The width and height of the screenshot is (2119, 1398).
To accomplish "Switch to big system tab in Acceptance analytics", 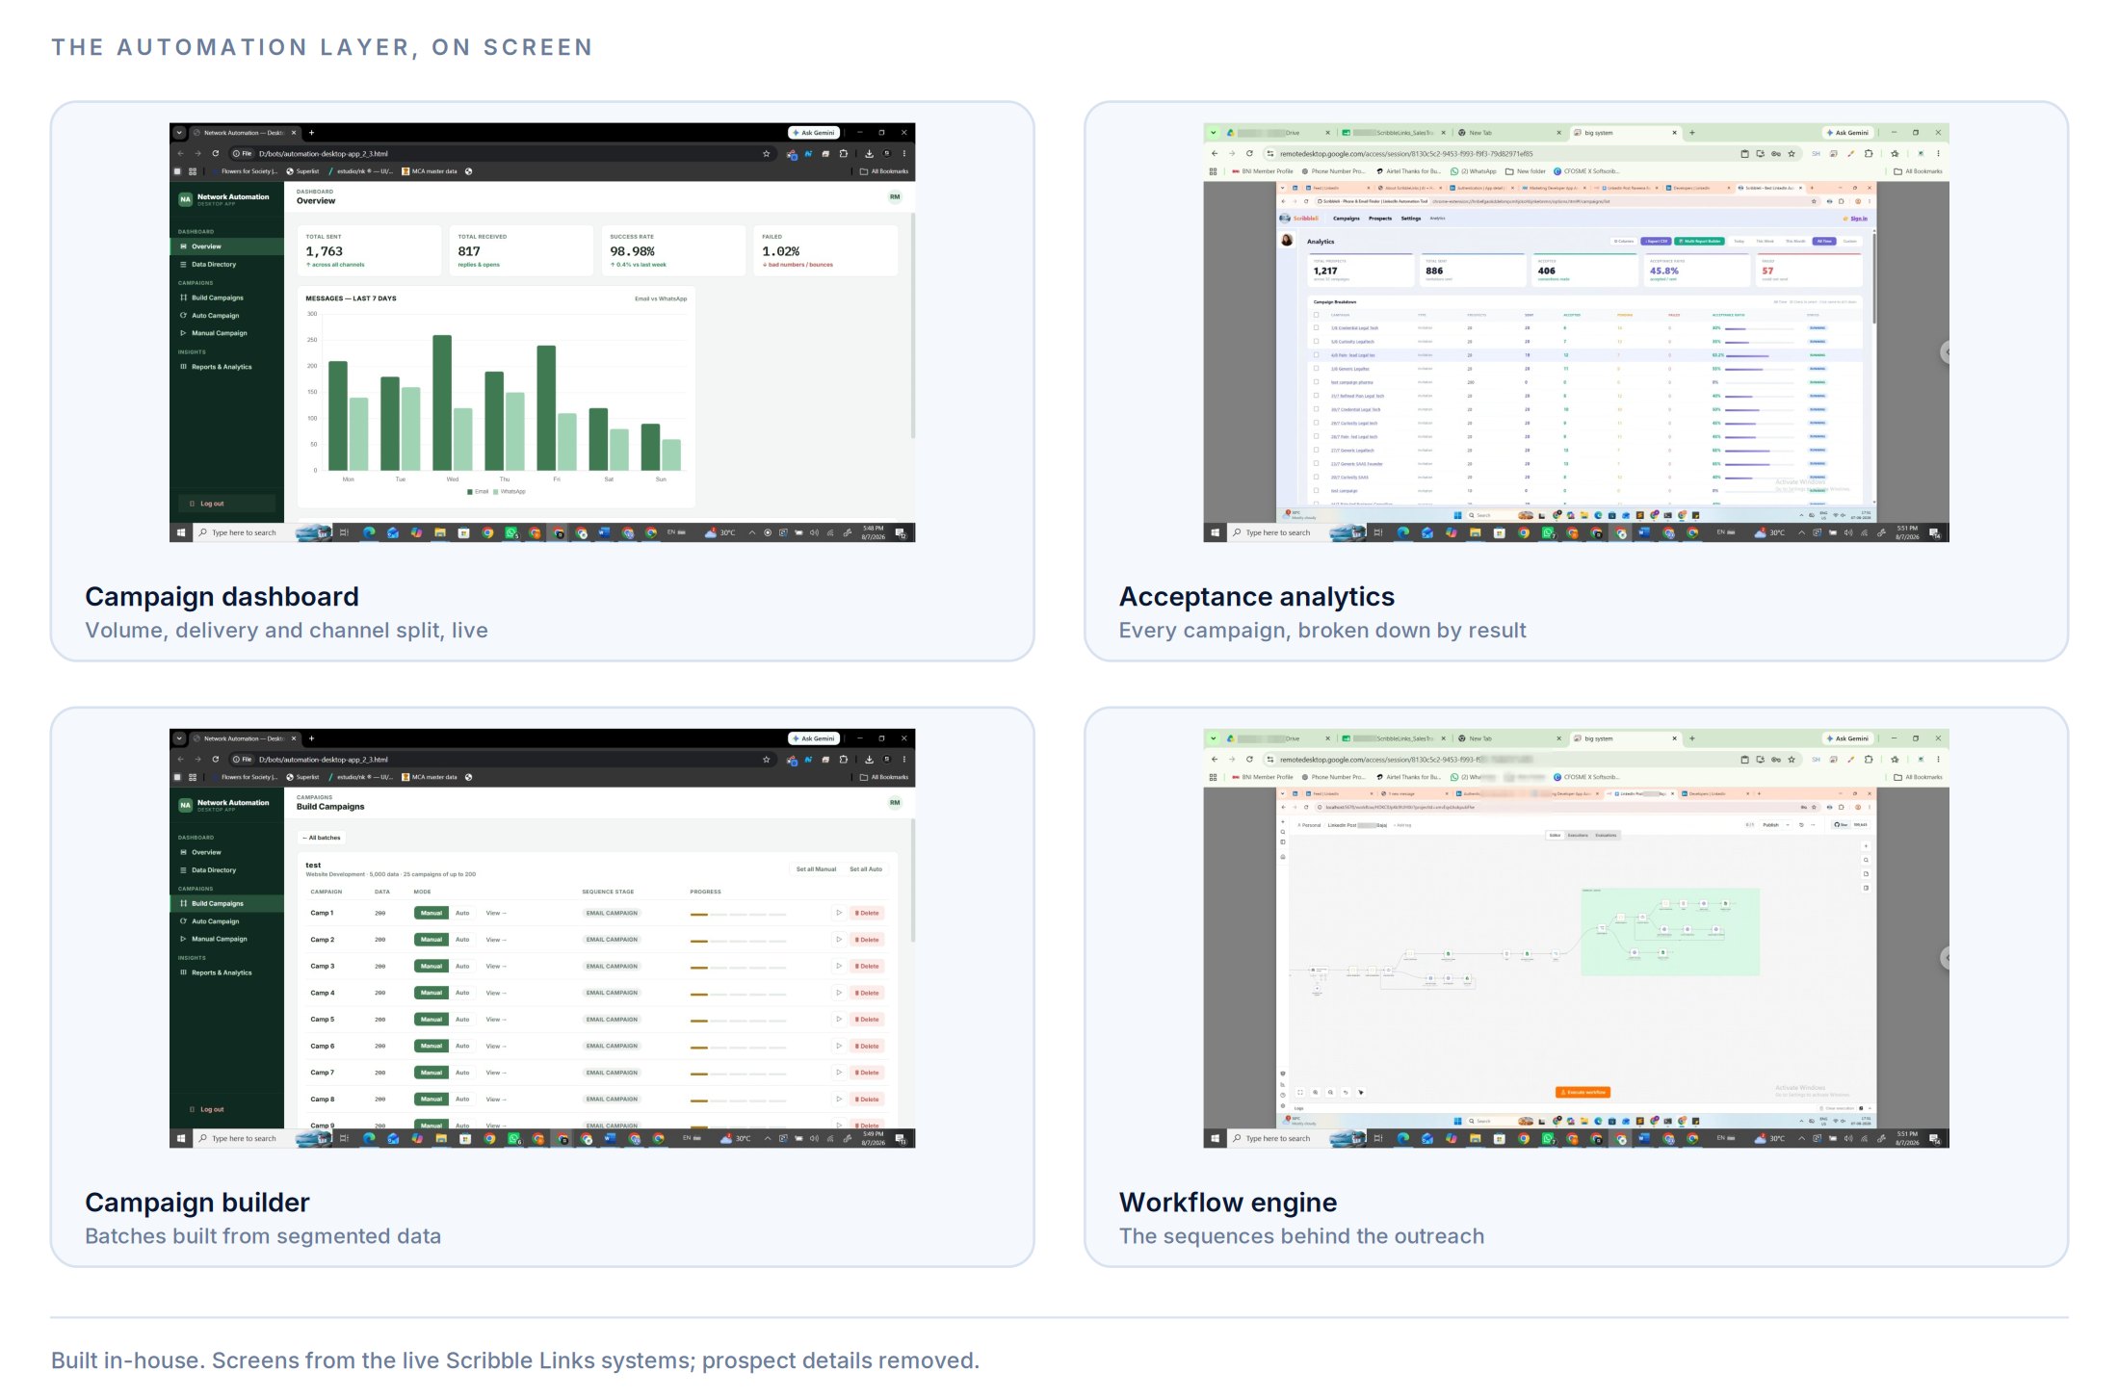I will click(x=1623, y=133).
